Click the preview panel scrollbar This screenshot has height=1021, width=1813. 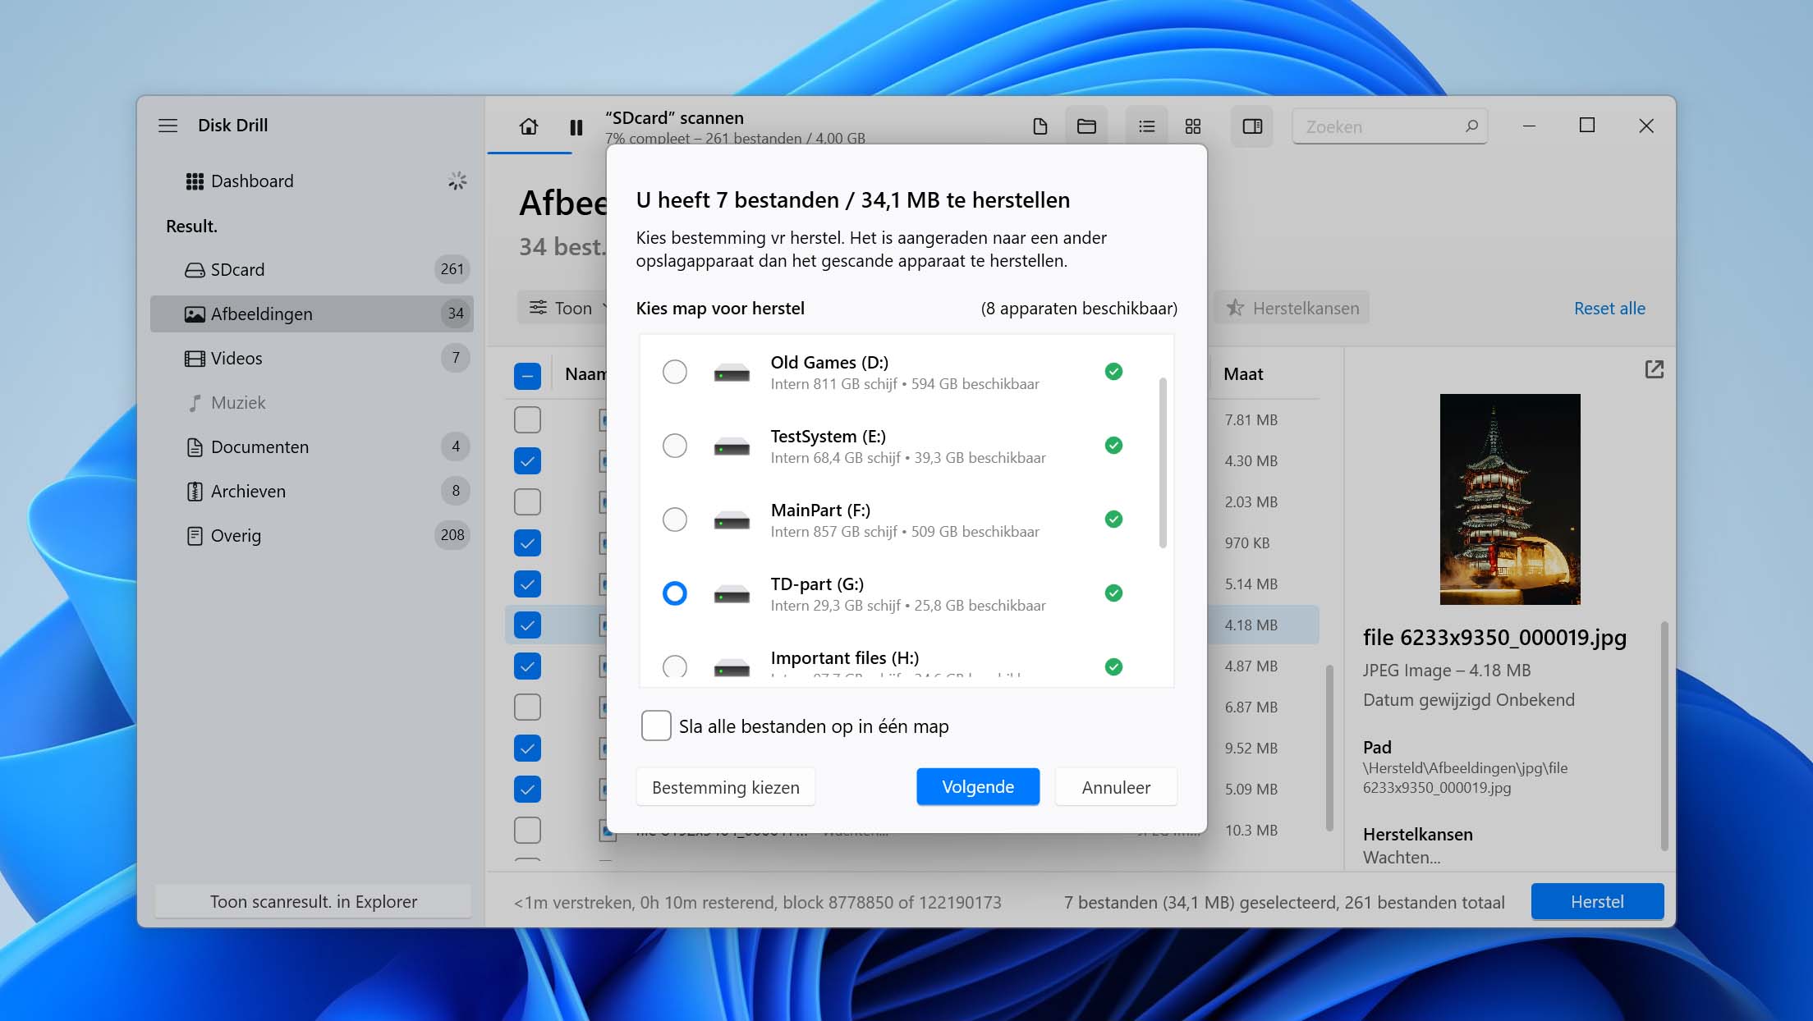[1664, 735]
